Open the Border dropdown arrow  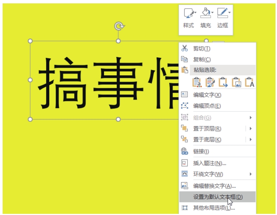pos(229,13)
